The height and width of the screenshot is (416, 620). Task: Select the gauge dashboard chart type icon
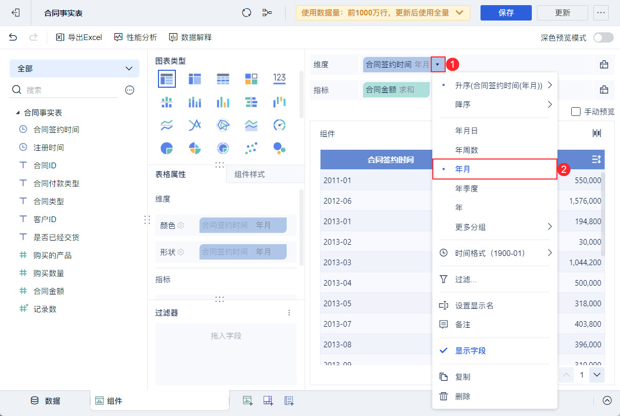[x=279, y=125]
